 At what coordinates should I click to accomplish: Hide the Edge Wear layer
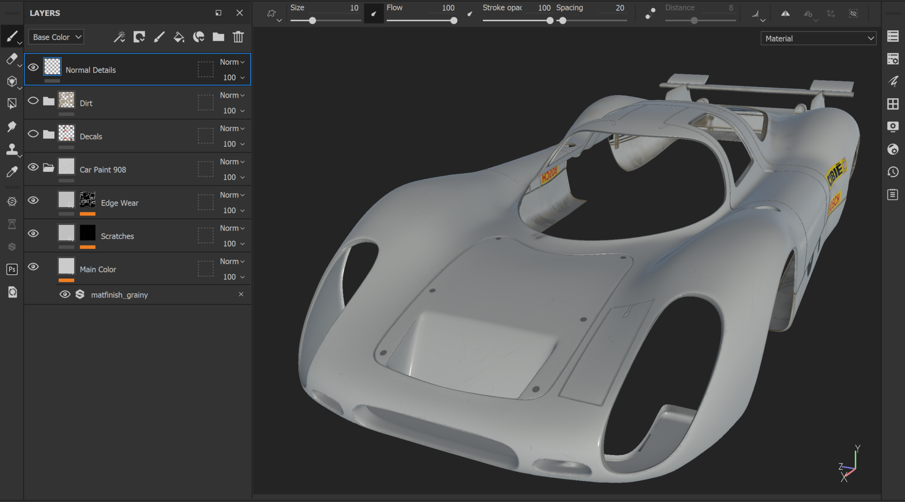coord(33,200)
